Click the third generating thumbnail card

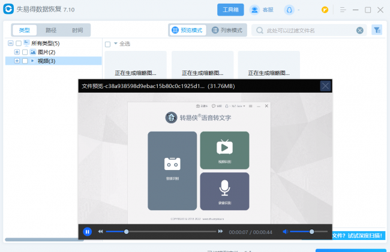point(269,65)
